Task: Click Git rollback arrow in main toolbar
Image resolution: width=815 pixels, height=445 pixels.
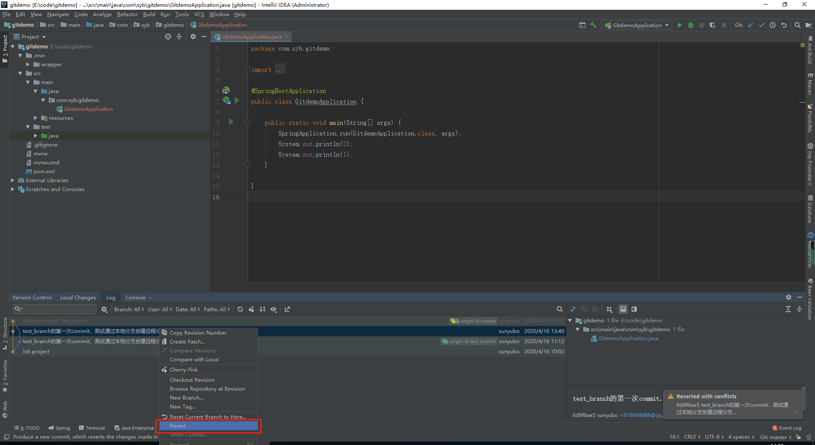Action: click(x=784, y=25)
